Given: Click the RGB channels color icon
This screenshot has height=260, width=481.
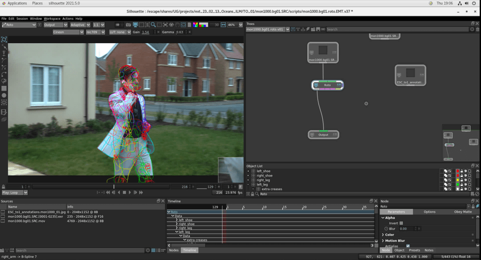Looking at the screenshot, I should (196, 25).
